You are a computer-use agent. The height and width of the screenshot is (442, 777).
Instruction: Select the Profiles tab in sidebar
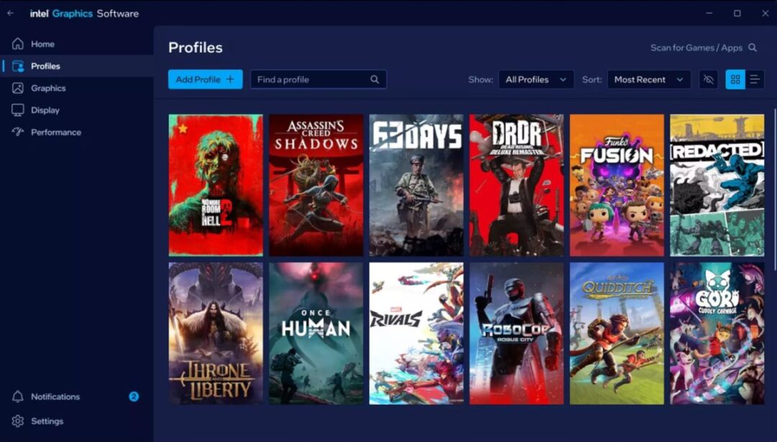click(45, 66)
